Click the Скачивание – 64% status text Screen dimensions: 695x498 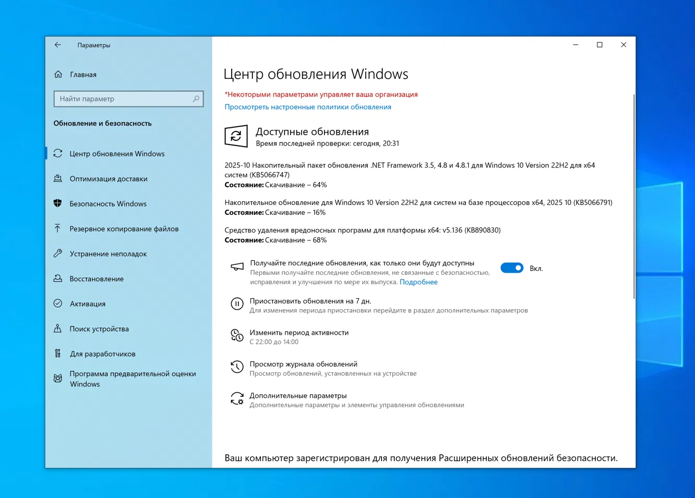(x=296, y=185)
